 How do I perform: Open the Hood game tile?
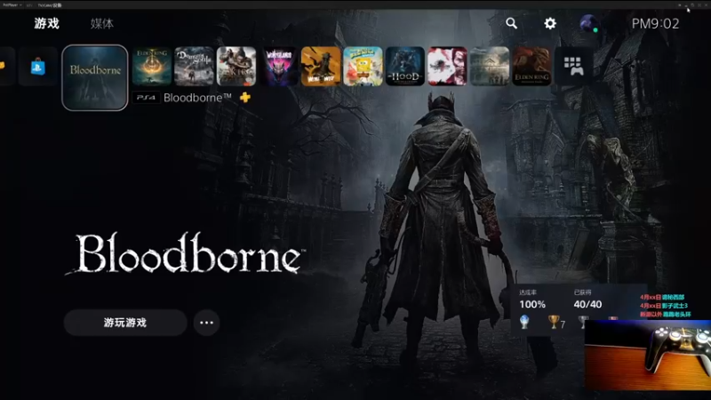(x=405, y=66)
